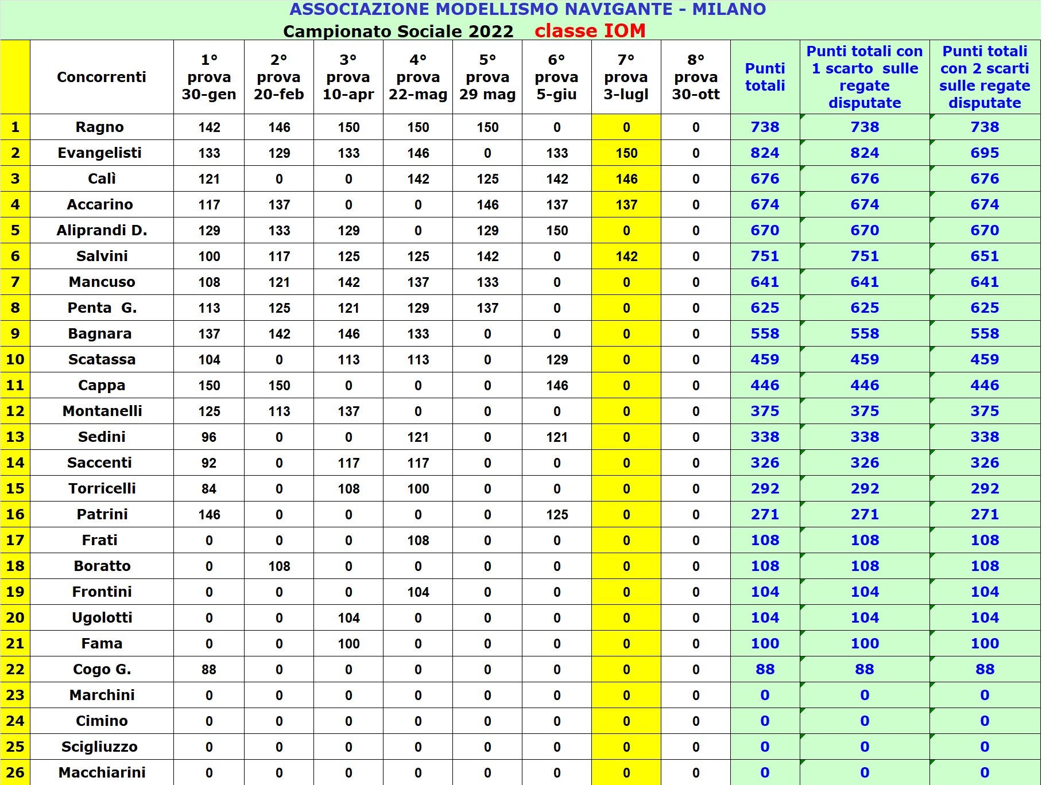This screenshot has width=1046, height=785.
Task: Select the '5° prova 29 mag' header
Action: click(x=487, y=77)
